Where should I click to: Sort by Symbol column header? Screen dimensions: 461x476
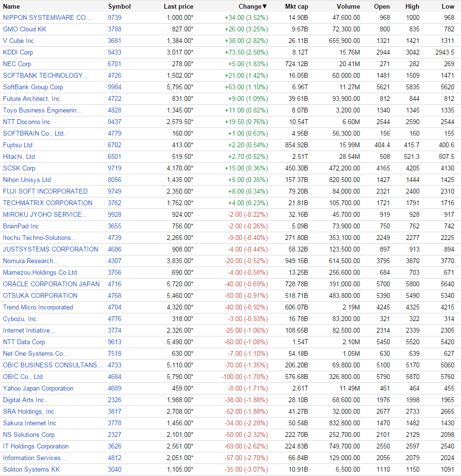[119, 6]
